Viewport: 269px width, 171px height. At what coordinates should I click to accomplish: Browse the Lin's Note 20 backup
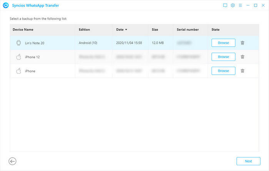223,43
